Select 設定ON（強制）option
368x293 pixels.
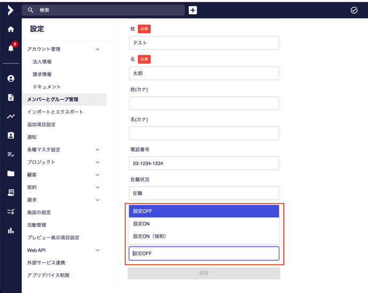pyautogui.click(x=204, y=236)
